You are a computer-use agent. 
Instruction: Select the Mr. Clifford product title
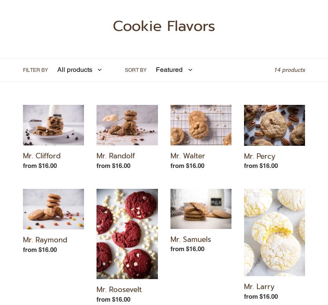click(x=42, y=156)
